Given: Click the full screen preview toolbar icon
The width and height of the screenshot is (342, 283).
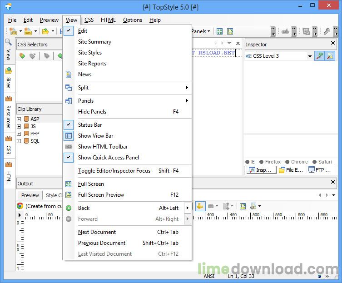Looking at the screenshot, I should [230, 31].
